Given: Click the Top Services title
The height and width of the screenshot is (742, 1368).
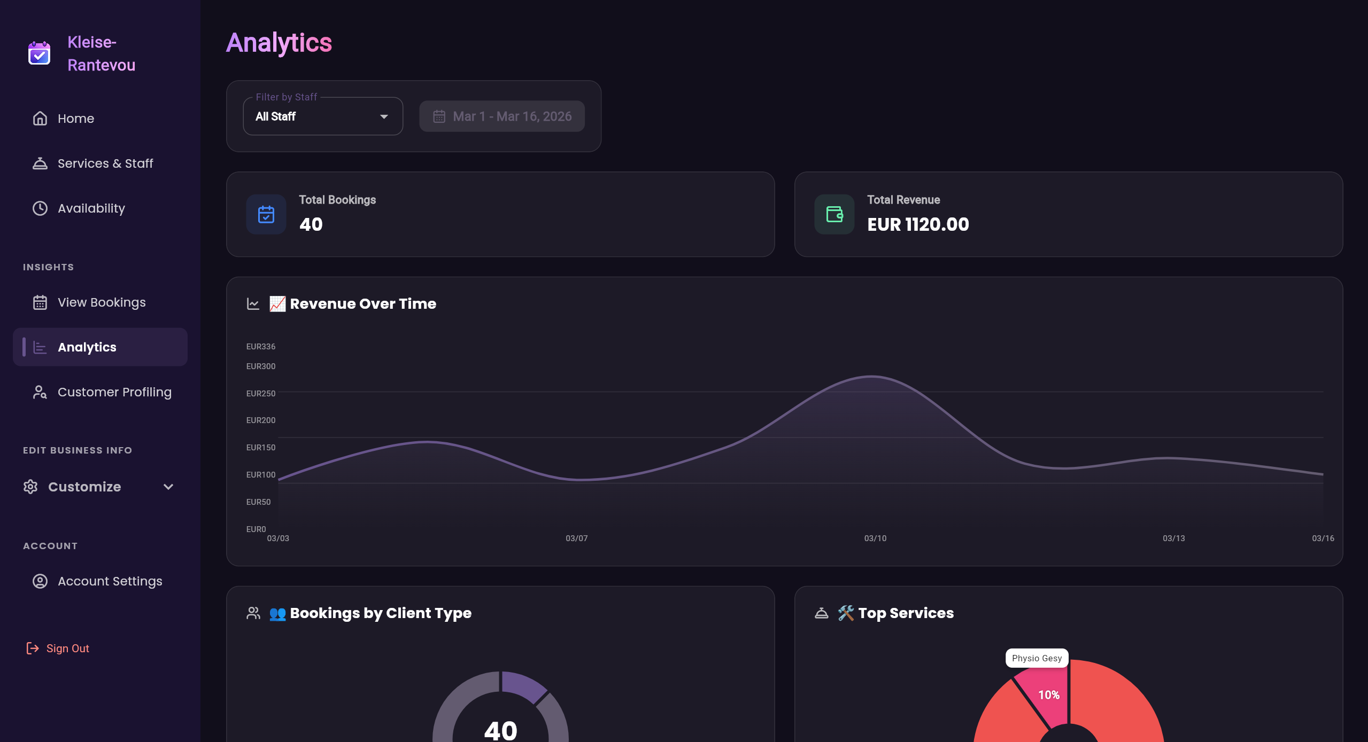Looking at the screenshot, I should click(906, 613).
